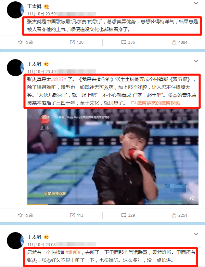Repost the first post showing 126 shares
This screenshot has width=205, height=267.
click(77, 42)
